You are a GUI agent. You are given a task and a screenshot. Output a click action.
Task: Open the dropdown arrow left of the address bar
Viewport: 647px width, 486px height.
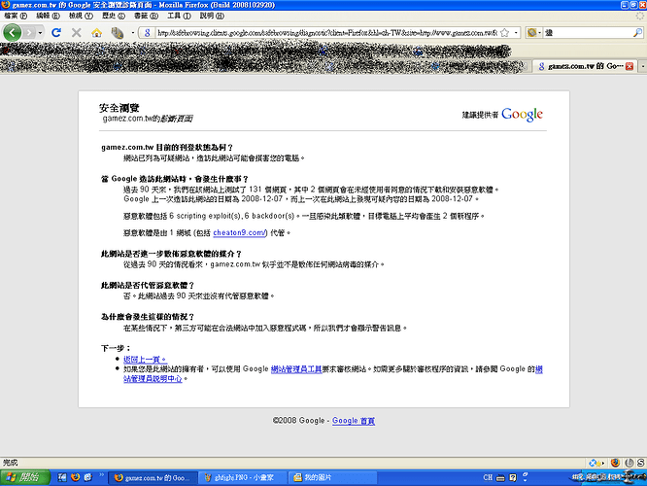133,33
